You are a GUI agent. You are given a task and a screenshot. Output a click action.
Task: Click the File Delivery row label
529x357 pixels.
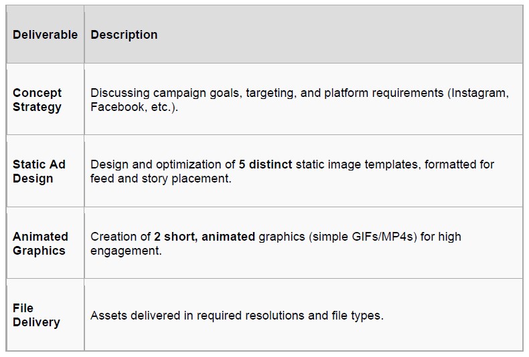(x=36, y=315)
